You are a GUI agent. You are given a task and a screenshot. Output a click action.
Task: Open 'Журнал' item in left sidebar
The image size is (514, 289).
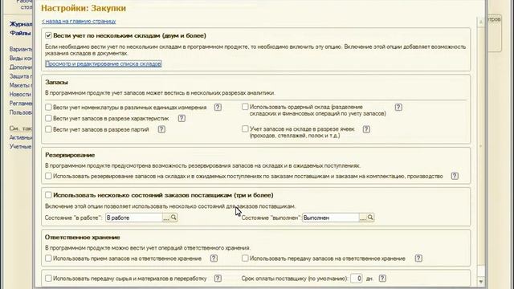click(21, 24)
